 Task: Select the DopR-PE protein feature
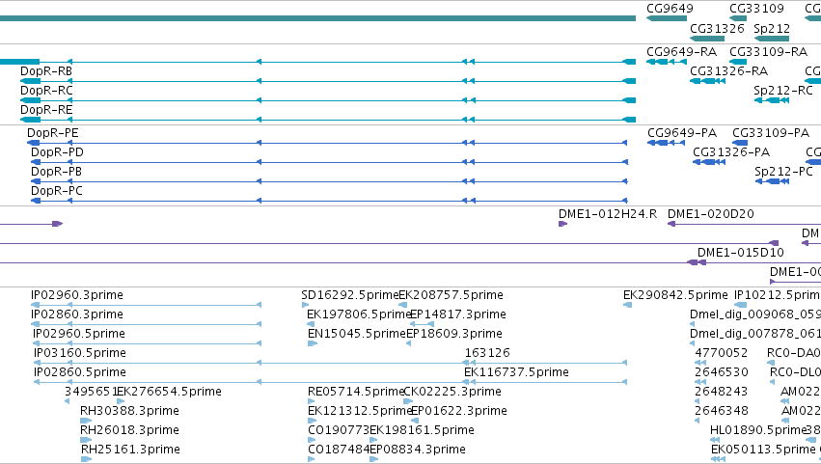[x=327, y=143]
